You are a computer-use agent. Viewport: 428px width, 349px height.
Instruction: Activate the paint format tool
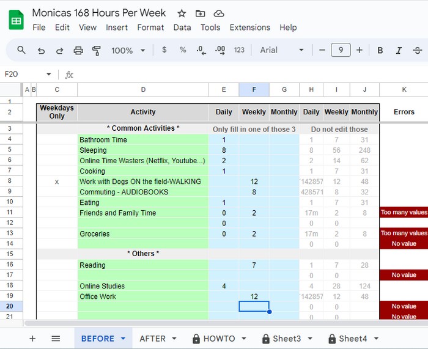[97, 51]
